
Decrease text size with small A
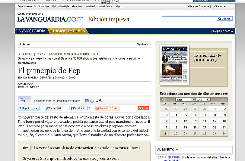(x=97, y=101)
